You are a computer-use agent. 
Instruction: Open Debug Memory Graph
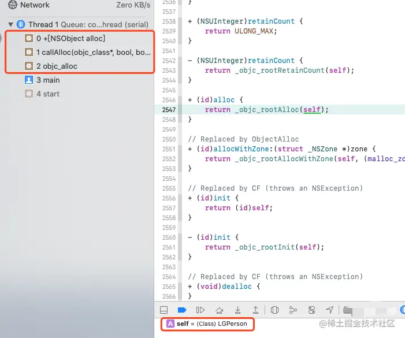click(293, 310)
